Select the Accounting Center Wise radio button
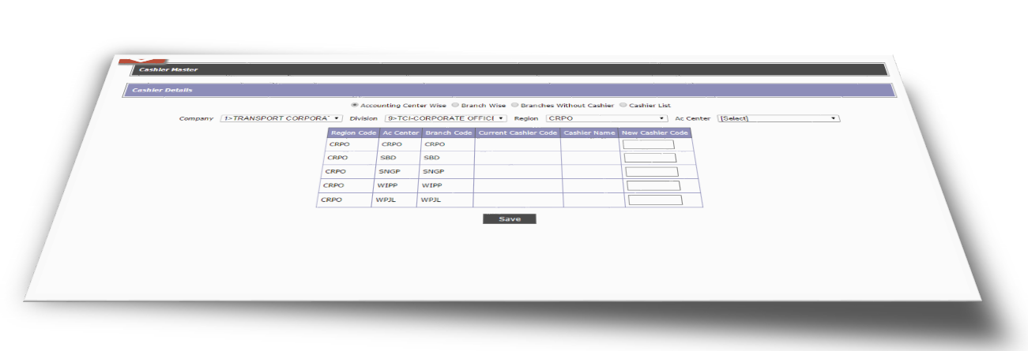 click(x=355, y=104)
